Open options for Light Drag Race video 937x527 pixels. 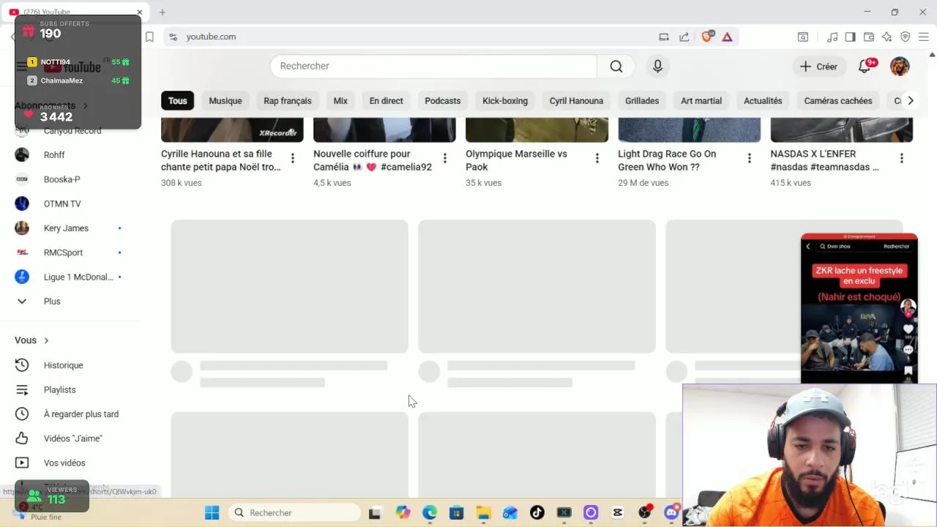pos(749,158)
